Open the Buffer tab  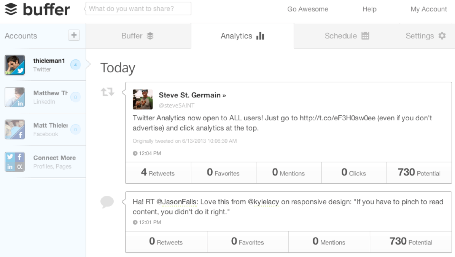click(138, 36)
